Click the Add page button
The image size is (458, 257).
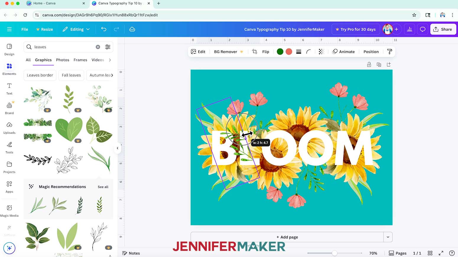[x=287, y=237]
